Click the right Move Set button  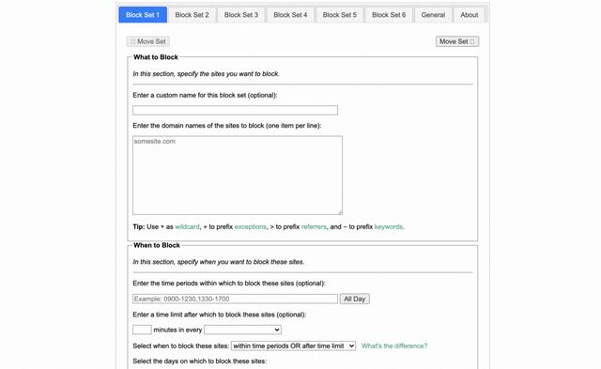click(x=457, y=41)
